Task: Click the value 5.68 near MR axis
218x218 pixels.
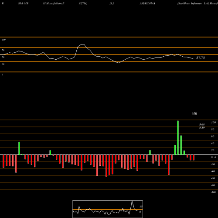Action: 202,125
